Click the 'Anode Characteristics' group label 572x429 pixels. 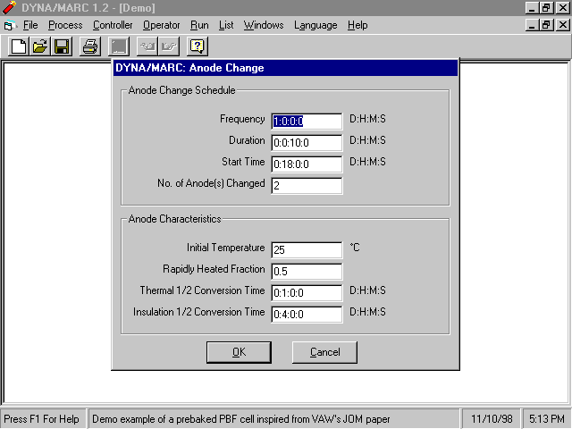click(175, 219)
